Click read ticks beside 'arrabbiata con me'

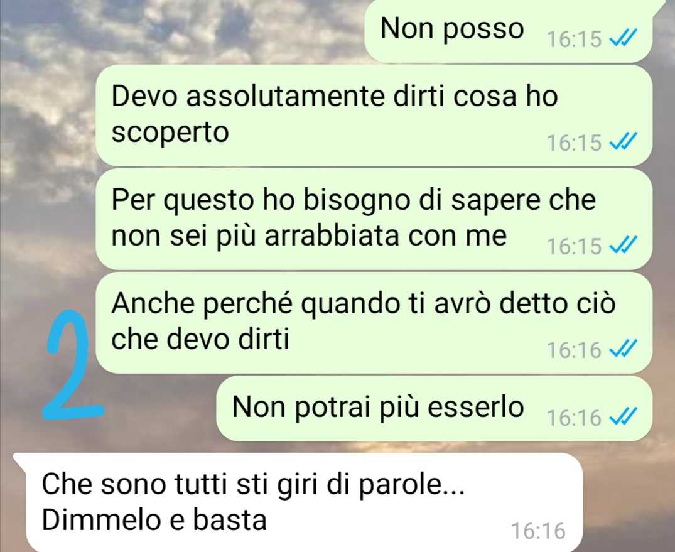pos(623,246)
